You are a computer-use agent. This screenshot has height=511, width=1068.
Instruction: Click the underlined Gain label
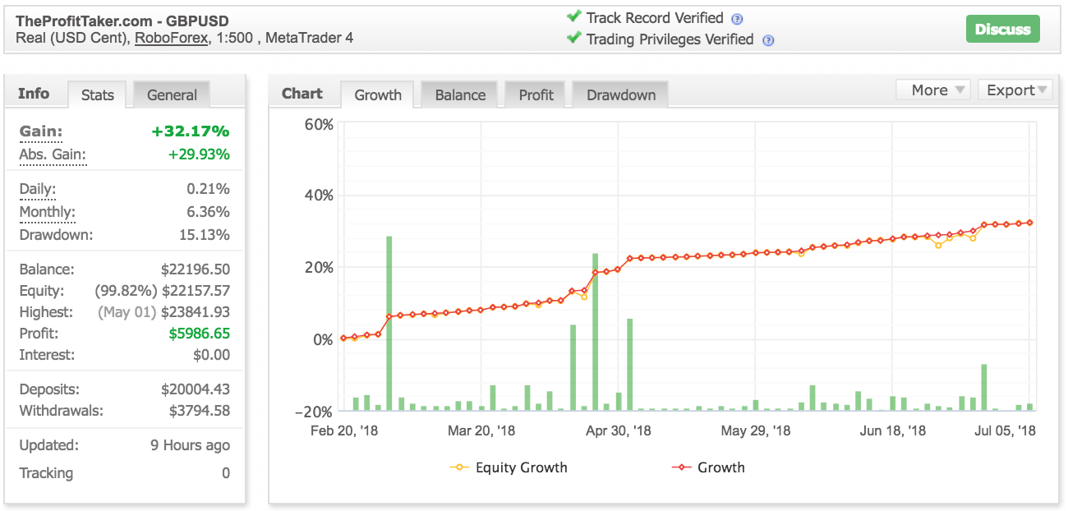(41, 131)
